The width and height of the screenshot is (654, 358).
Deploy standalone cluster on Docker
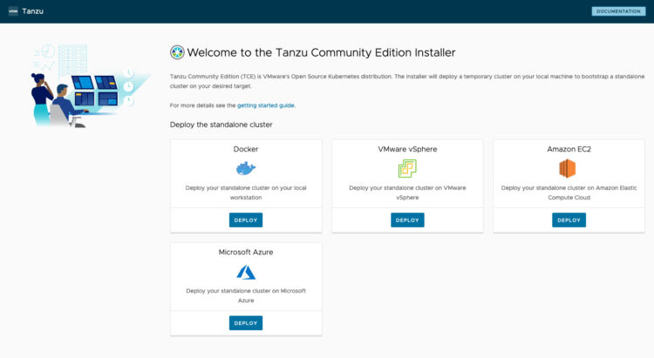tap(246, 220)
